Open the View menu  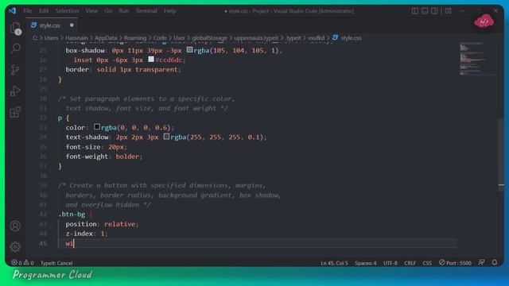coord(91,10)
